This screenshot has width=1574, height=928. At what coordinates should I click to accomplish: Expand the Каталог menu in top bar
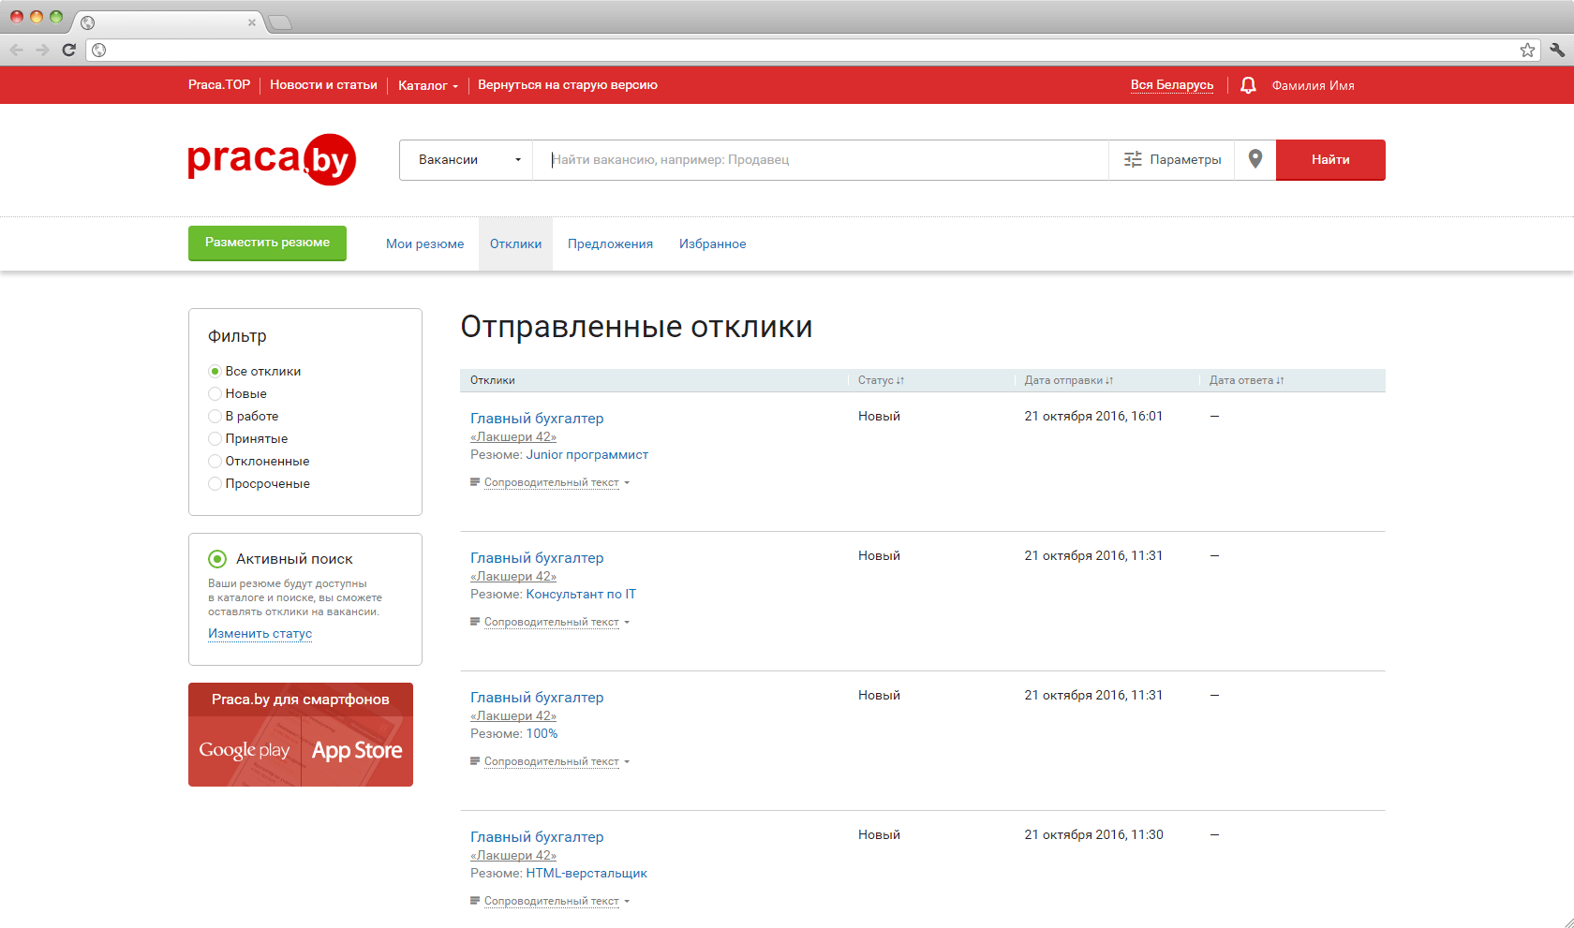pos(427,85)
